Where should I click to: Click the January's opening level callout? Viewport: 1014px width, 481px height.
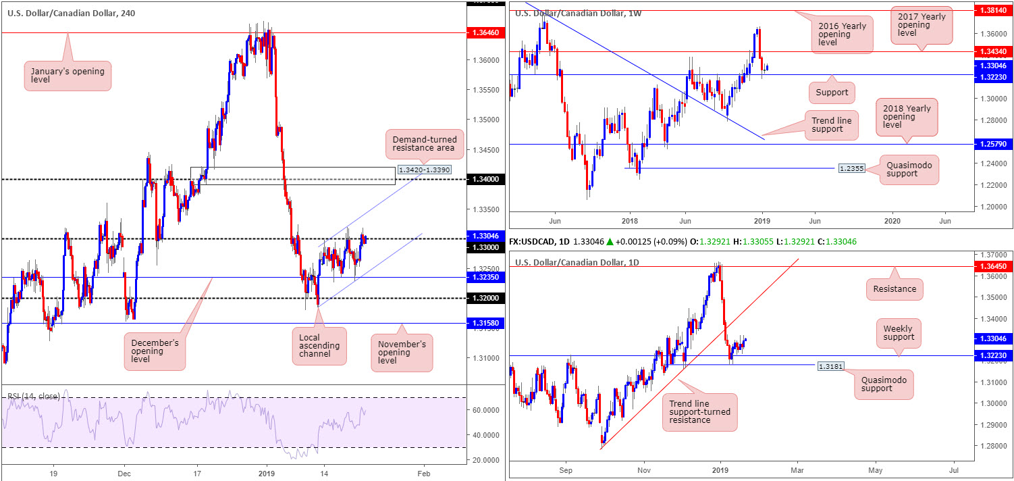click(68, 76)
